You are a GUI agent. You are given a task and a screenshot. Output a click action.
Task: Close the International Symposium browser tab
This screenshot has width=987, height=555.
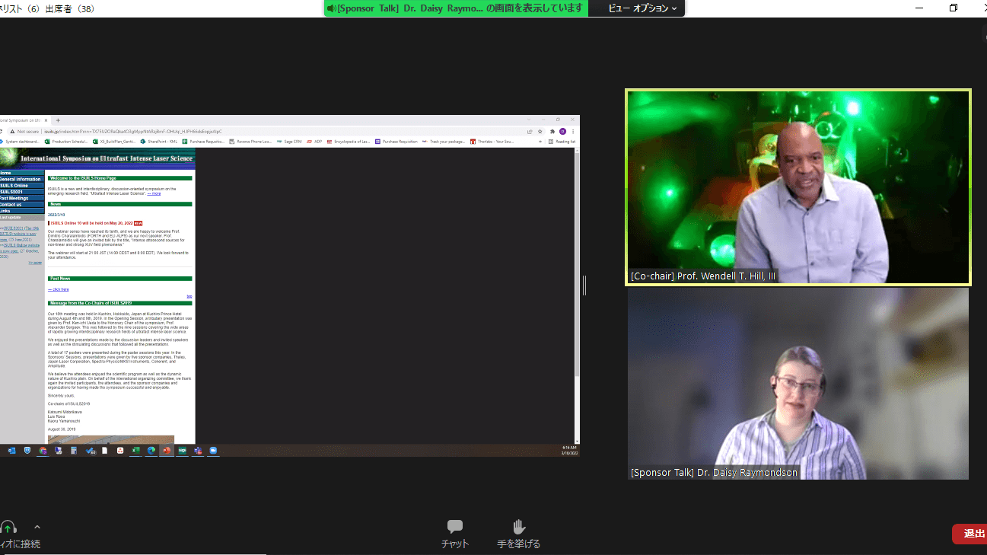point(46,120)
